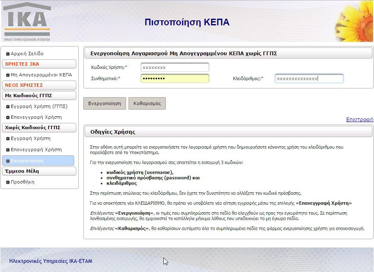The width and height of the screenshot is (374, 272).
Task: Select Εγγραφή Χρήστη (ΓΓΠΣ) in sidebar
Action: coord(39,106)
